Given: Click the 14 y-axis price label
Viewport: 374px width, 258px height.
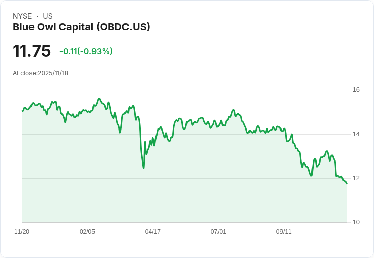Looking at the screenshot, I should 356,134.
